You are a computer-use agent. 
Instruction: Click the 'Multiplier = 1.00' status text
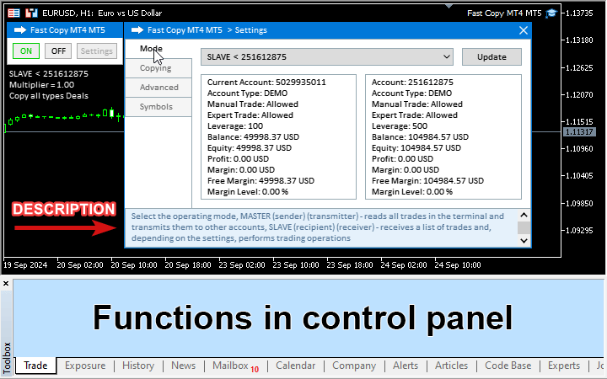point(42,85)
